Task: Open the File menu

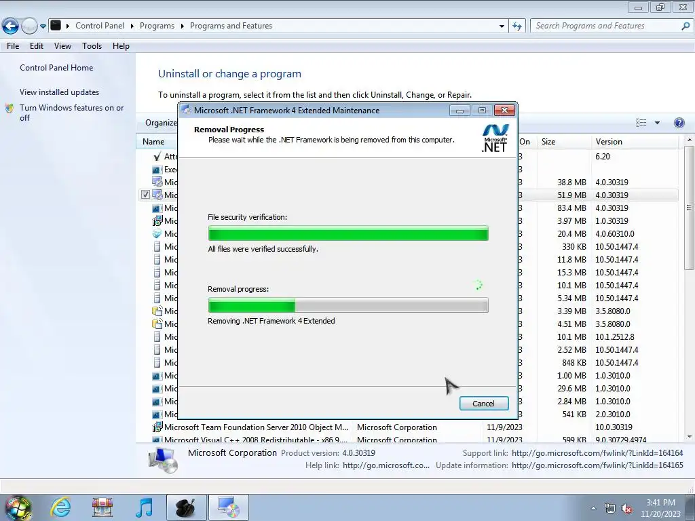Action: (x=13, y=46)
